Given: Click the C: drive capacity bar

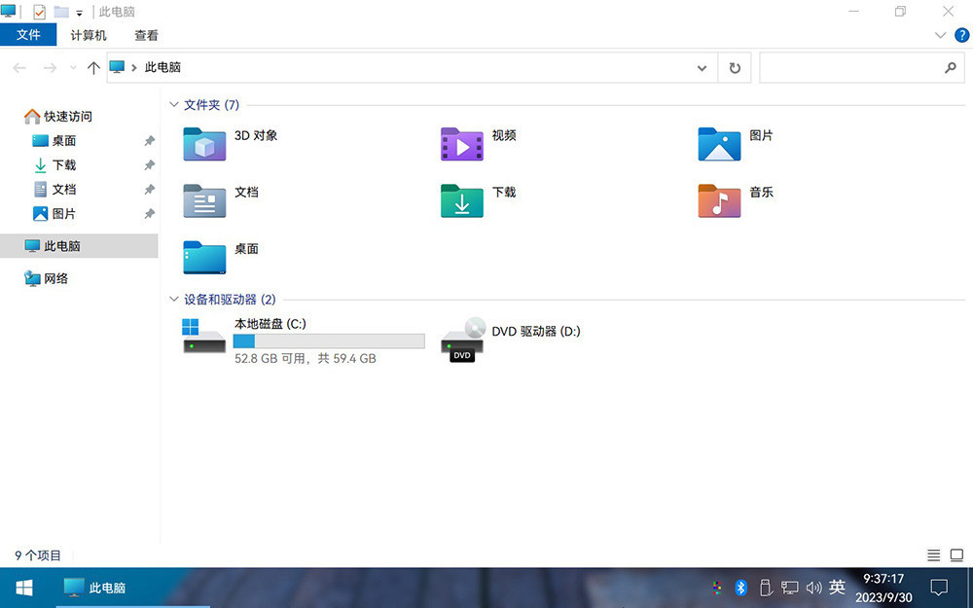Looking at the screenshot, I should pos(328,340).
